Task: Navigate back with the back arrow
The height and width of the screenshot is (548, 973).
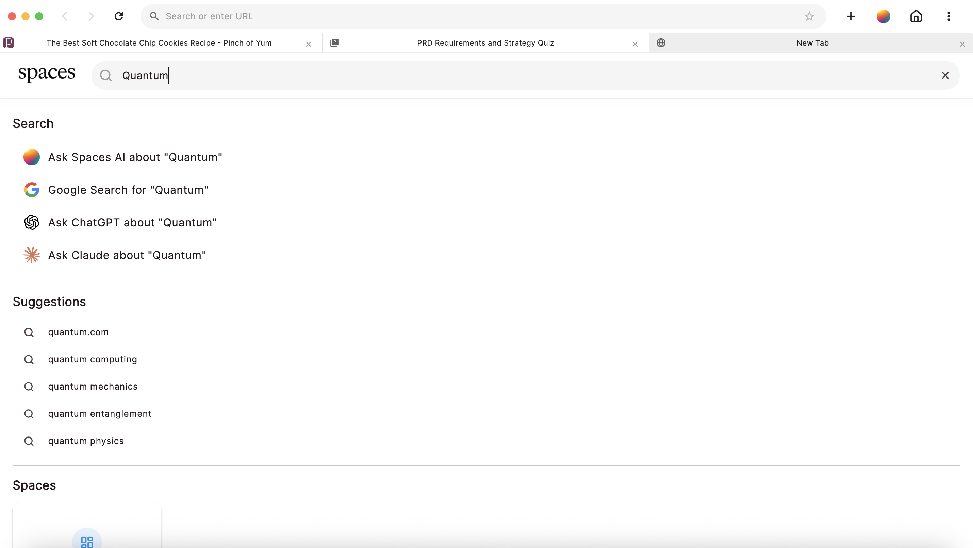Action: (x=65, y=16)
